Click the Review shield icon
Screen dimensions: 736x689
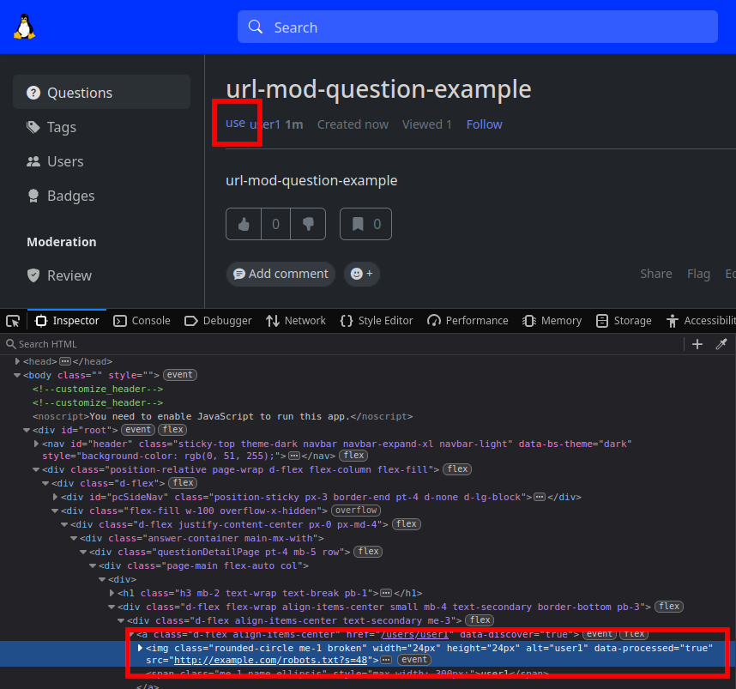pyautogui.click(x=33, y=275)
